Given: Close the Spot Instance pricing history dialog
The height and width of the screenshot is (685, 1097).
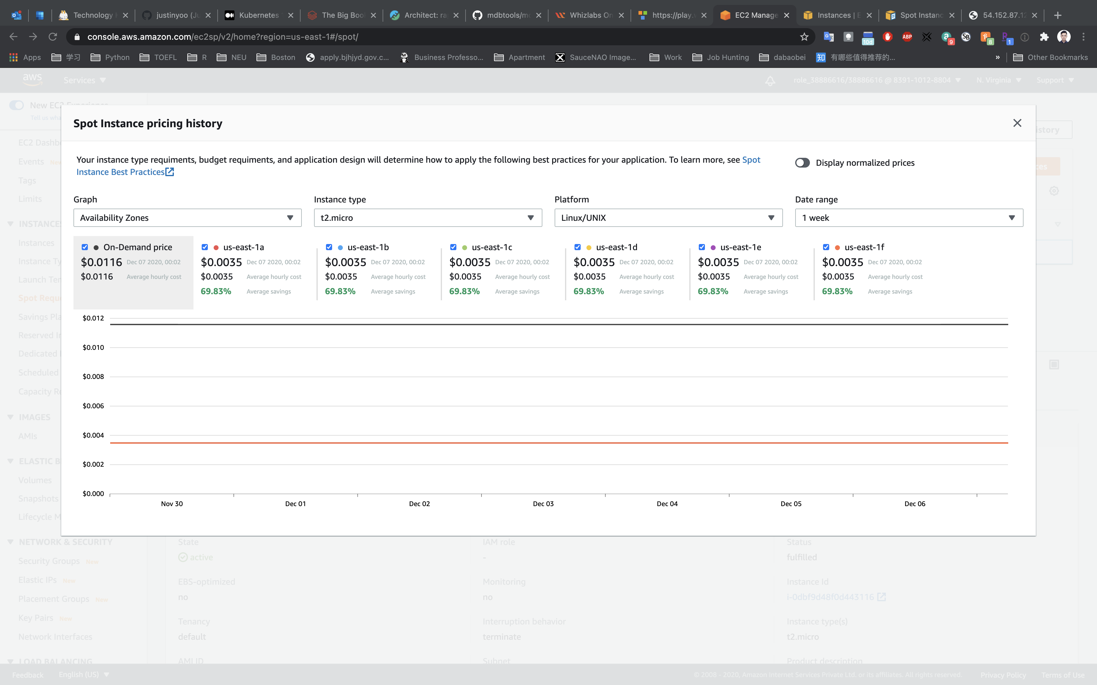Looking at the screenshot, I should 1017,123.
